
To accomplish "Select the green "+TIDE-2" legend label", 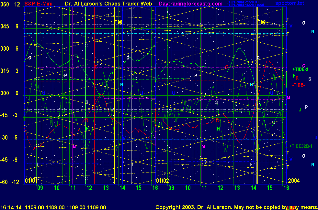I will tap(300, 69).
